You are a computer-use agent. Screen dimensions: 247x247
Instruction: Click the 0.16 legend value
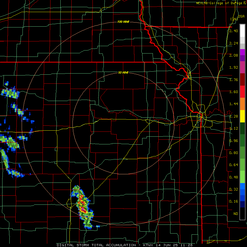click(x=234, y=201)
